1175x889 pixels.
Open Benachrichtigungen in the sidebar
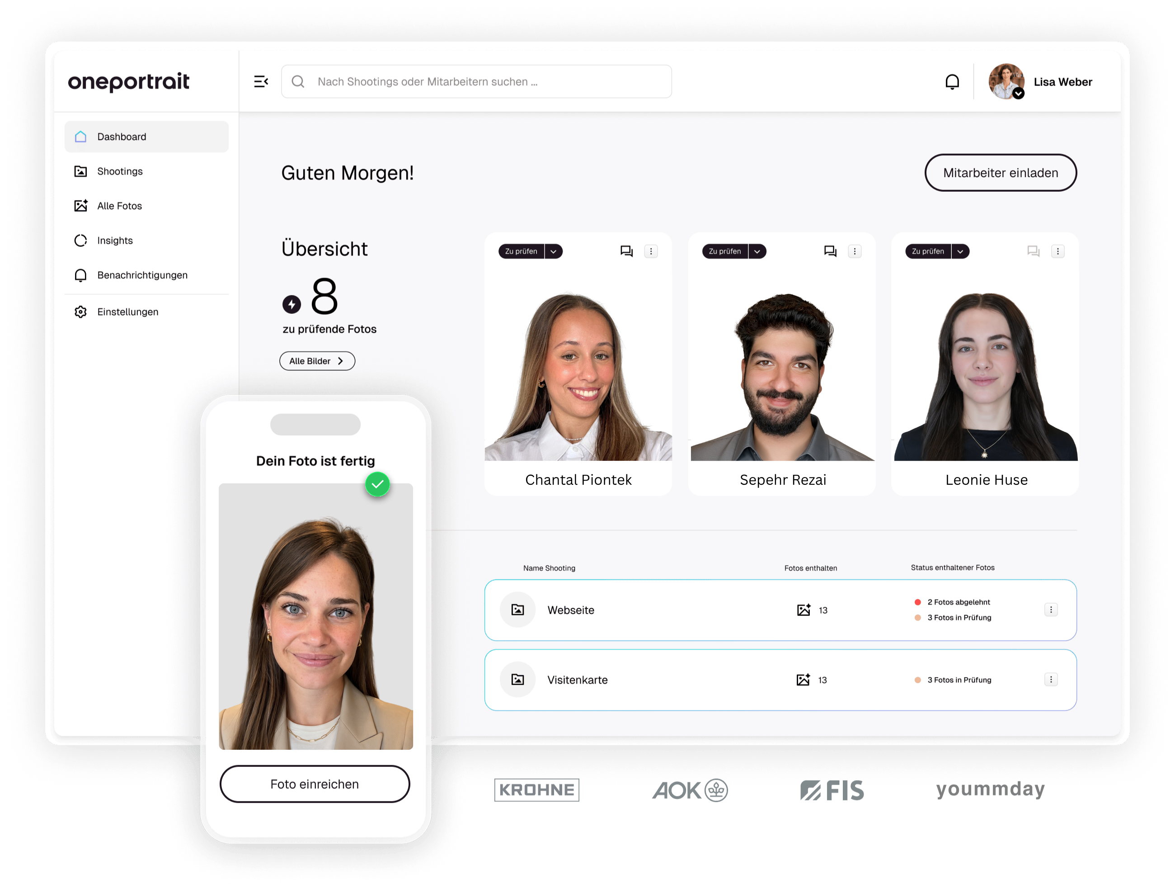146,275
